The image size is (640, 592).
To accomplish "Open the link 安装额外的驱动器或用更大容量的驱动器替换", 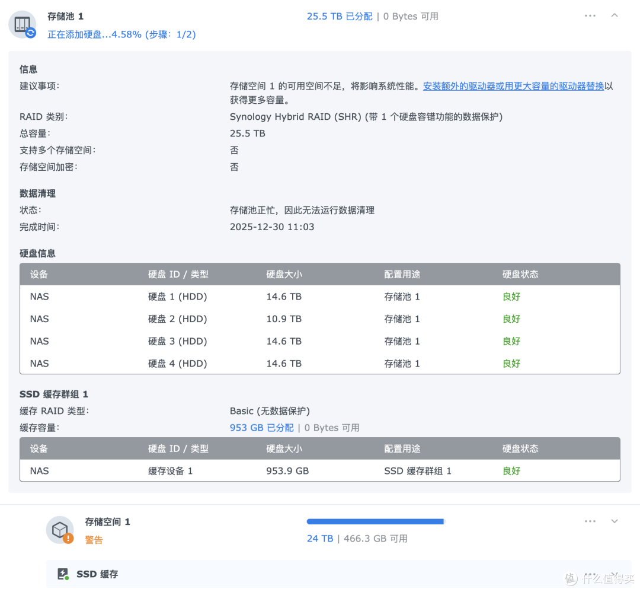I will [x=513, y=86].
